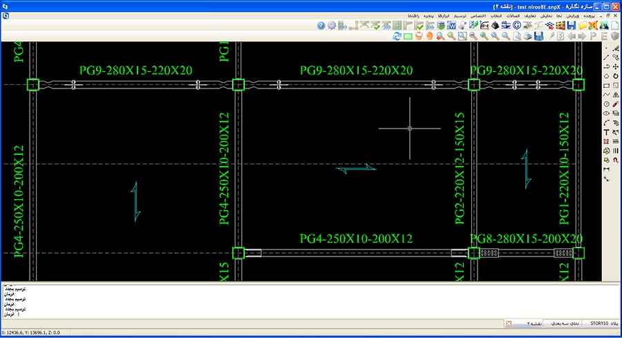The height and width of the screenshot is (338, 622).
Task: Click the blue Help question mark icon
Action: coord(321,26)
